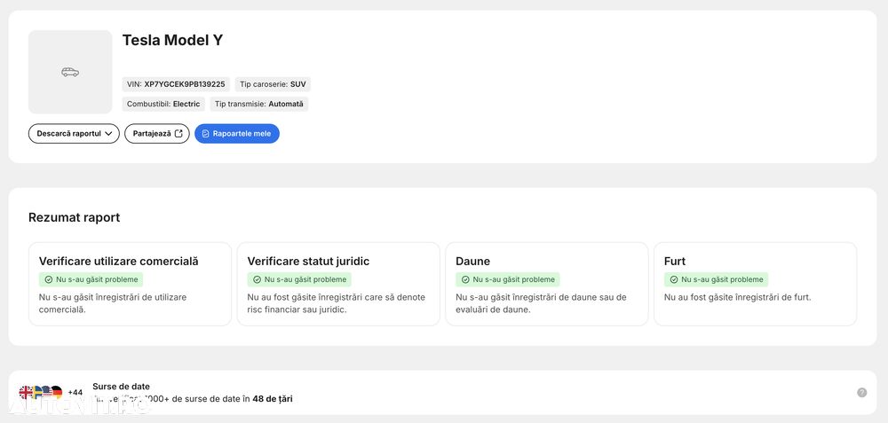
Task: Click status badge under Verificare utilizare comercială
Action: 91,279
